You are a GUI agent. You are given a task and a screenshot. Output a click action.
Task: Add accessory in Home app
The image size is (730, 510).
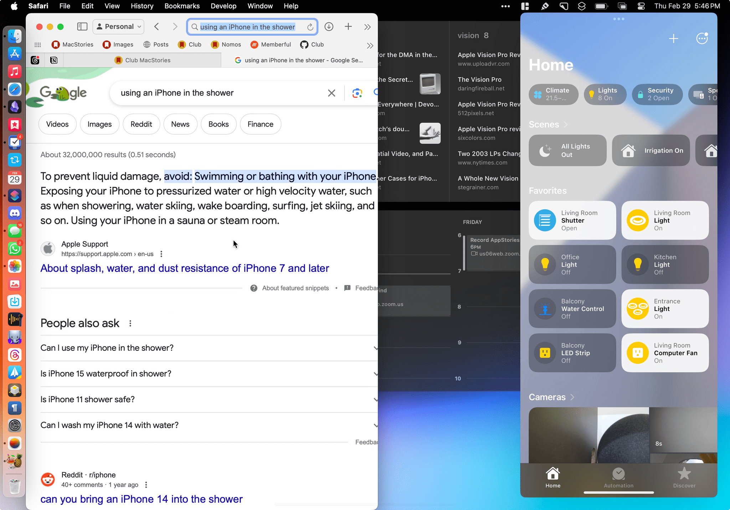(673, 39)
